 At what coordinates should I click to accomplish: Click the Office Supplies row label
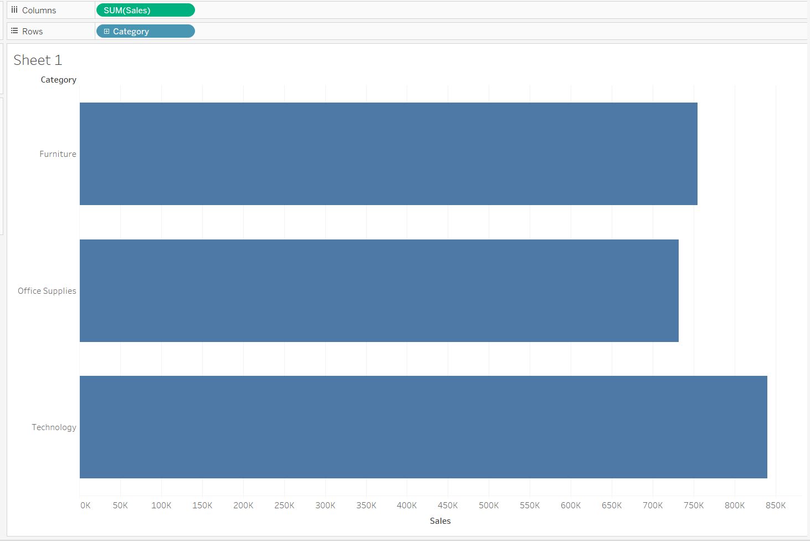click(47, 290)
